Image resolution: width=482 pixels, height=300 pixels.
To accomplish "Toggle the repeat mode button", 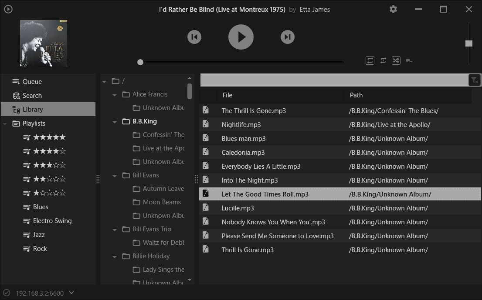I will pyautogui.click(x=370, y=60).
